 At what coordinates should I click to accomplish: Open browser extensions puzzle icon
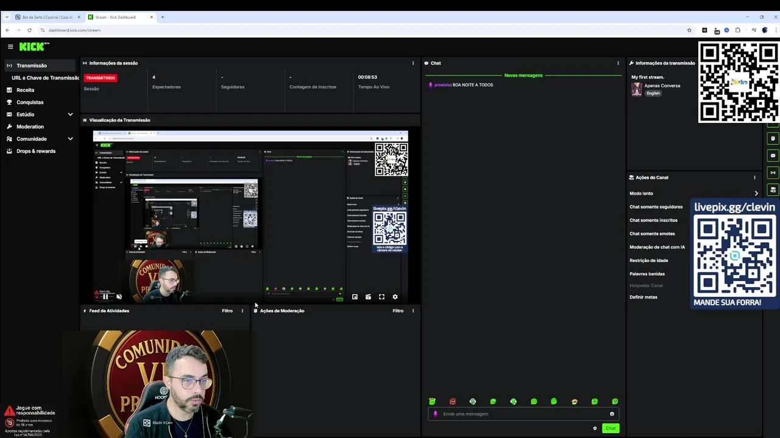(737, 30)
